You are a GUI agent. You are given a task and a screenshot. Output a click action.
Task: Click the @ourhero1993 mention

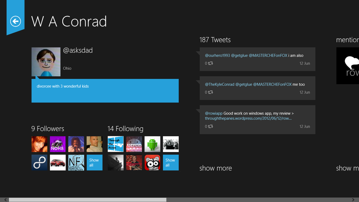217,55
